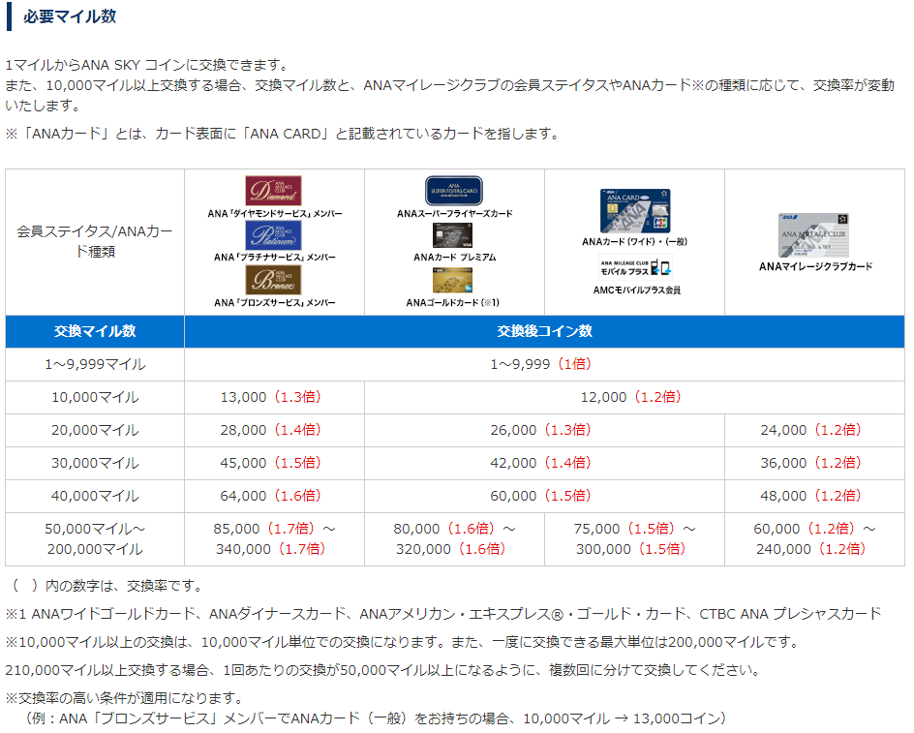The height and width of the screenshot is (733, 914).
Task: Click the ANA Card Premium black card image
Action: (452, 235)
